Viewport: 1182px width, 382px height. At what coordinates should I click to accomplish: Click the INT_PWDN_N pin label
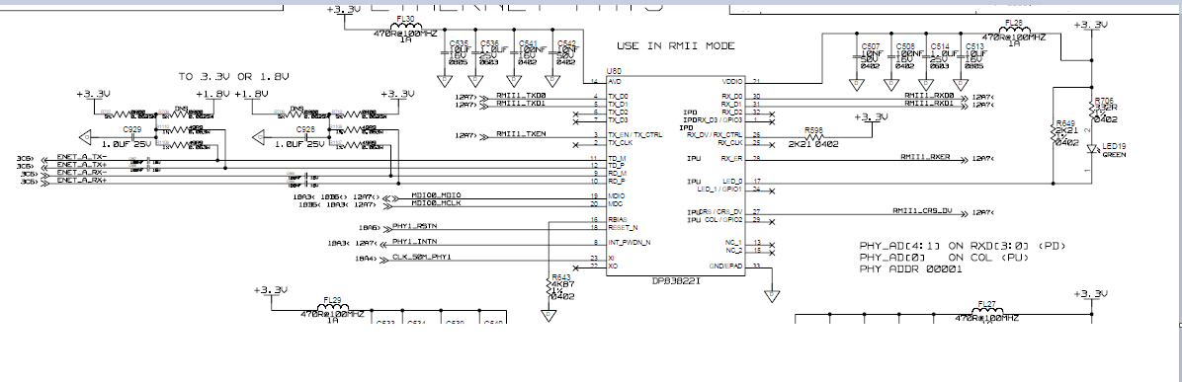point(629,243)
